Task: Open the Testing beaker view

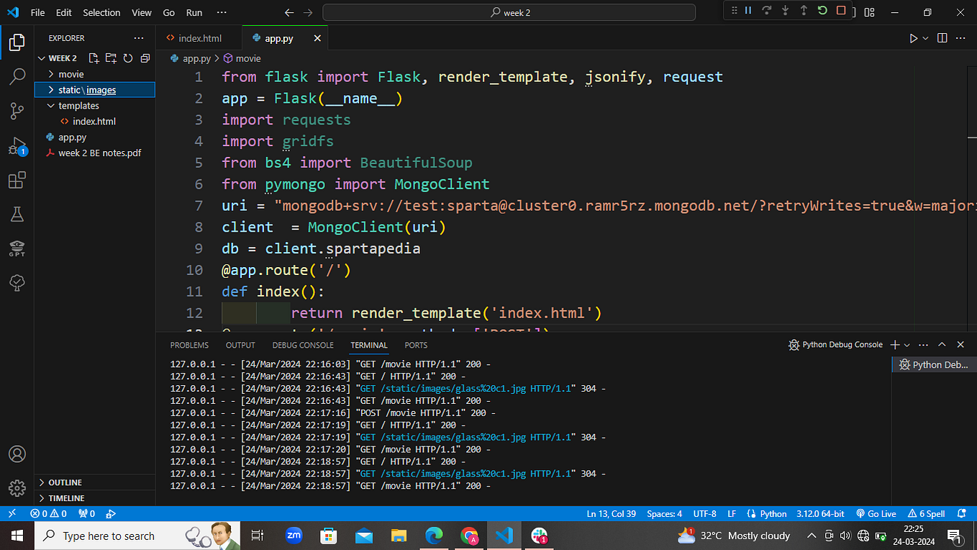Action: click(17, 214)
